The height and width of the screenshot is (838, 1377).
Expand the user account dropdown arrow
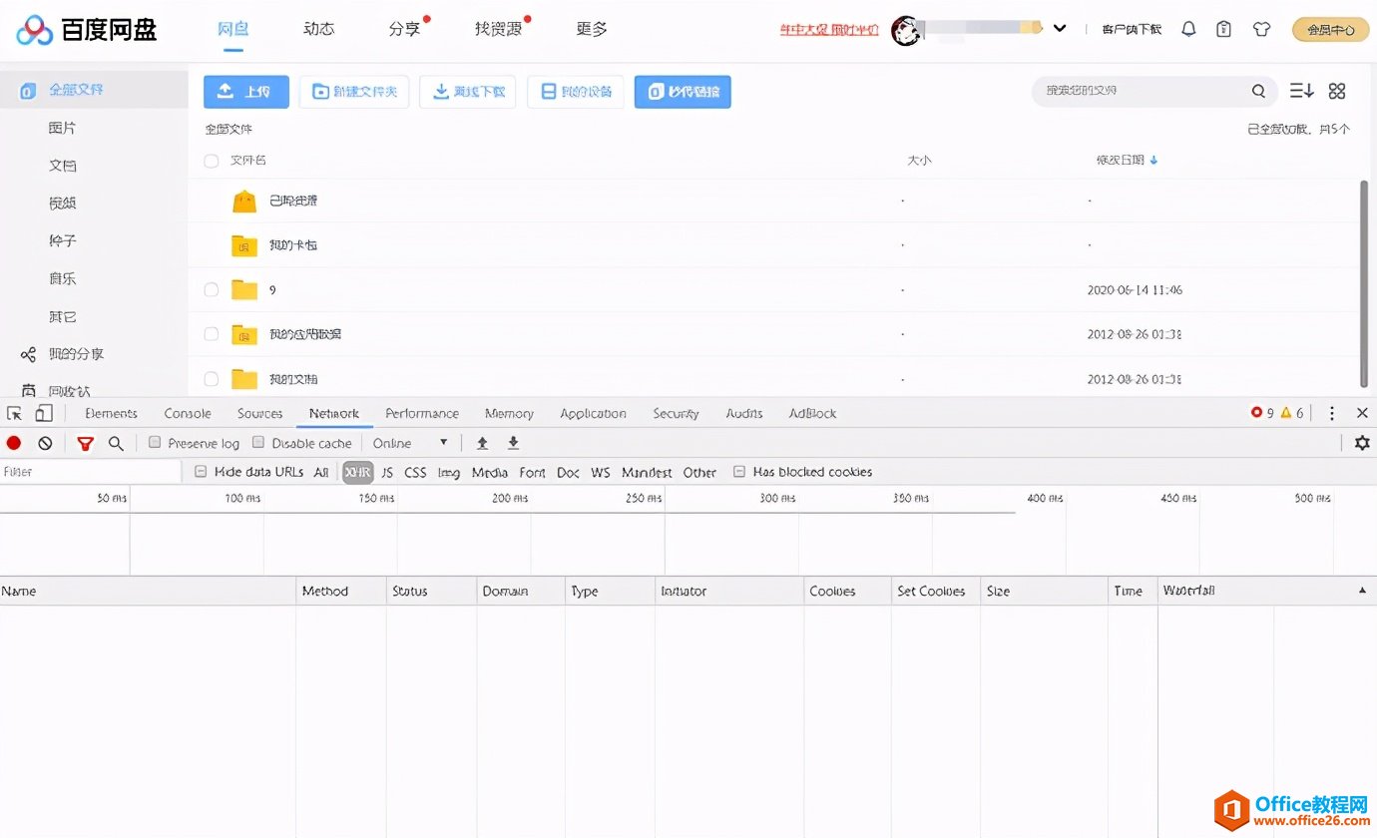click(x=1060, y=29)
